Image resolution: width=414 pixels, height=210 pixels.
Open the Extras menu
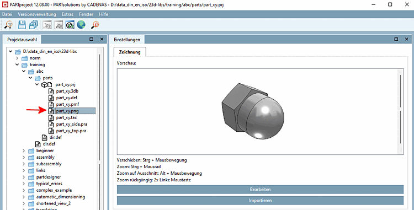click(67, 14)
